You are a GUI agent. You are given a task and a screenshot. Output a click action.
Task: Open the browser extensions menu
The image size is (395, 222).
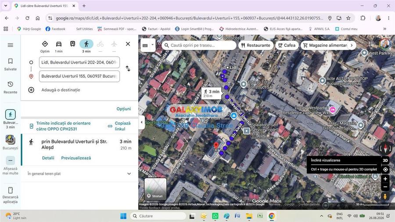click(363, 18)
